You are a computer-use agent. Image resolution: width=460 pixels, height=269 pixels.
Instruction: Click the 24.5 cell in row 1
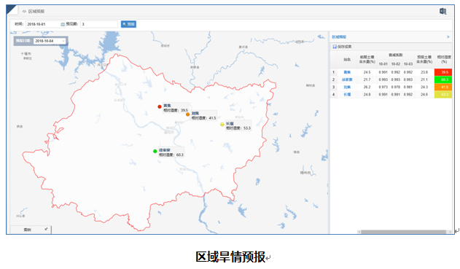coord(367,72)
